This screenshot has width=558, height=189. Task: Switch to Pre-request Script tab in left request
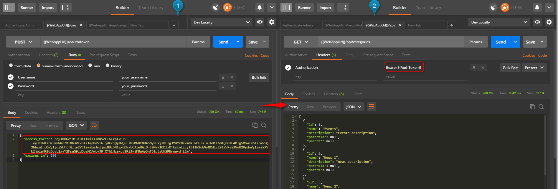104,55
